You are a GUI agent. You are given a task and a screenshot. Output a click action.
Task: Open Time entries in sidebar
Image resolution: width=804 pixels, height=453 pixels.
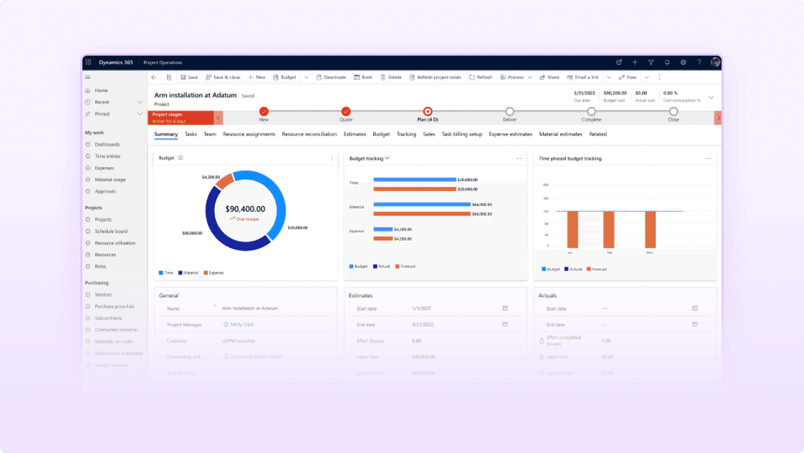tap(108, 156)
